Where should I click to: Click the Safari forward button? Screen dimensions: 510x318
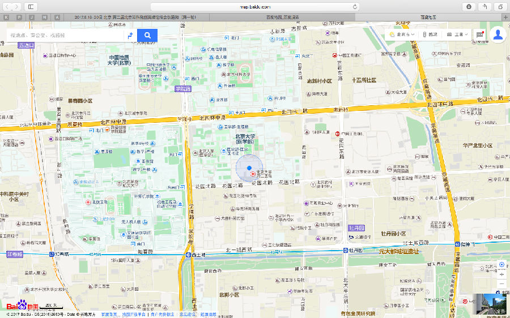[x=16, y=6]
